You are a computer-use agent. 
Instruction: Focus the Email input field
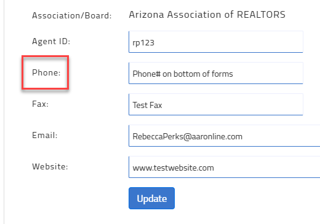point(224,136)
